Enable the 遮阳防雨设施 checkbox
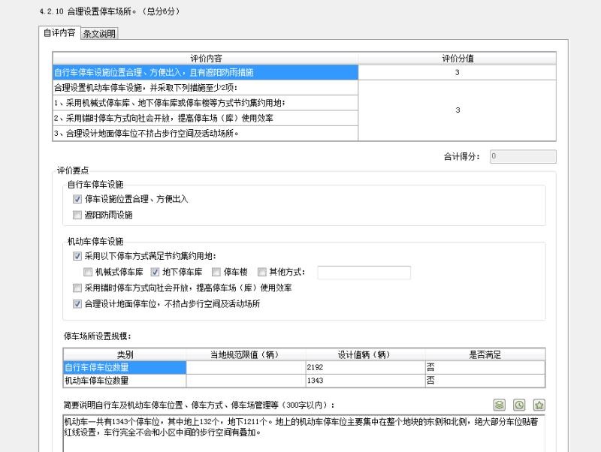 (x=77, y=215)
